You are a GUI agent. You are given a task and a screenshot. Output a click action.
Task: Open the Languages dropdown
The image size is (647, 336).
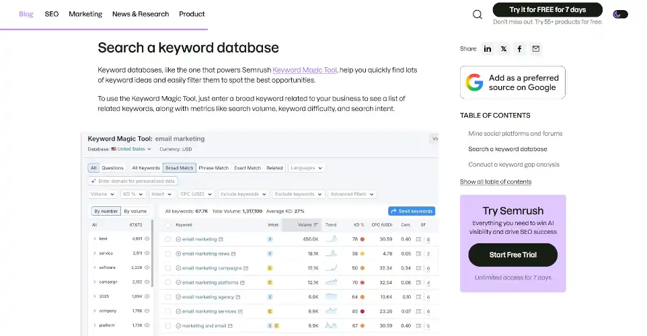pyautogui.click(x=306, y=168)
